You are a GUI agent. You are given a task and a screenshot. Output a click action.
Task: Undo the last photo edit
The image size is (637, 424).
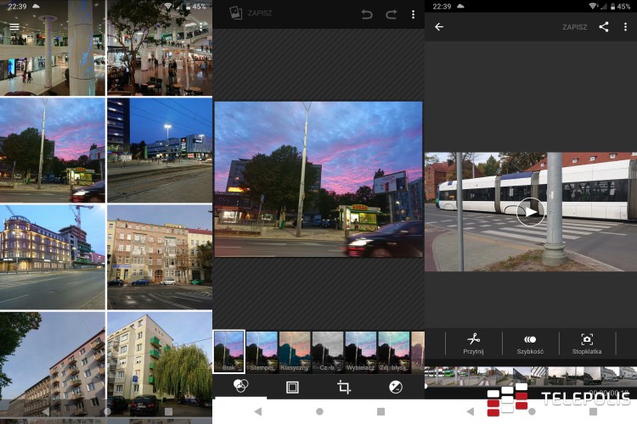point(367,14)
